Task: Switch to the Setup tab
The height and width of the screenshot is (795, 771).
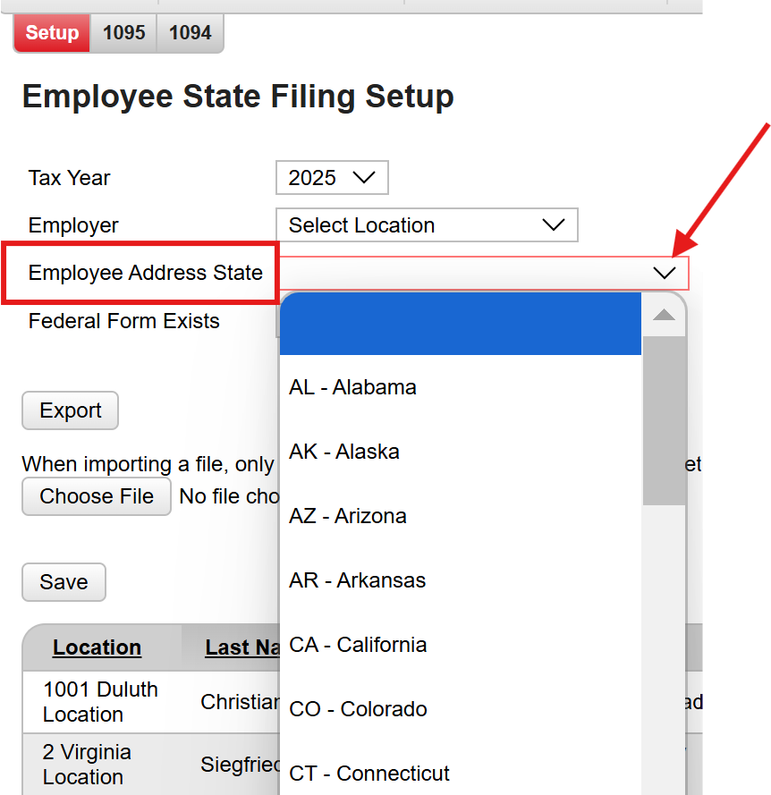Action: (51, 32)
